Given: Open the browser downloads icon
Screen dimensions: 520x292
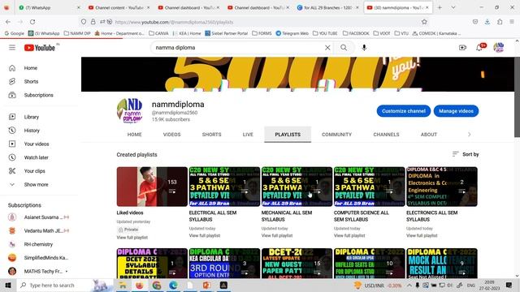Looking at the screenshot, I should (487, 22).
